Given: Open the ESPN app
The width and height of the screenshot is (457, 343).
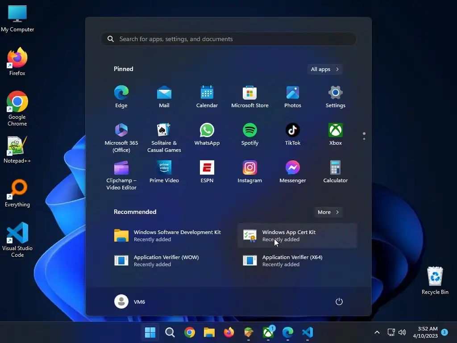Looking at the screenshot, I should click(207, 172).
